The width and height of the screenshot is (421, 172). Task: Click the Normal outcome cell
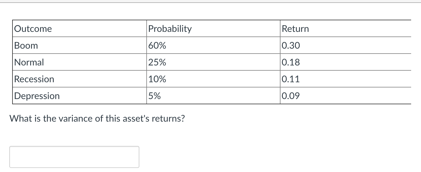(29, 62)
